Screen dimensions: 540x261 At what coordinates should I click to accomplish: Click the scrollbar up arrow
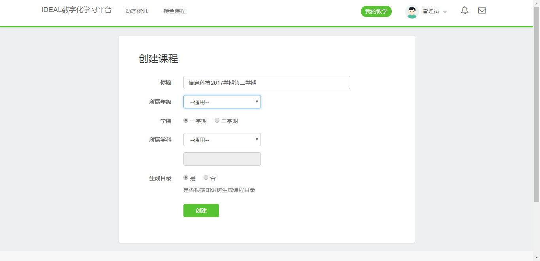536,3
